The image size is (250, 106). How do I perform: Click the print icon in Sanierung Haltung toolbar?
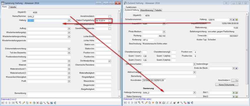[41, 103]
